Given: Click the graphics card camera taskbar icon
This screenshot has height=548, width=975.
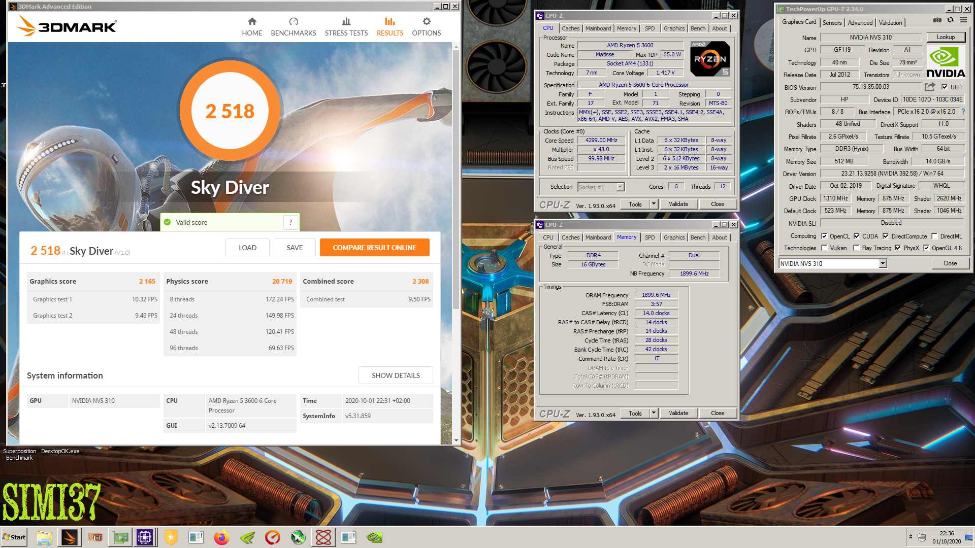Looking at the screenshot, I should [95, 537].
